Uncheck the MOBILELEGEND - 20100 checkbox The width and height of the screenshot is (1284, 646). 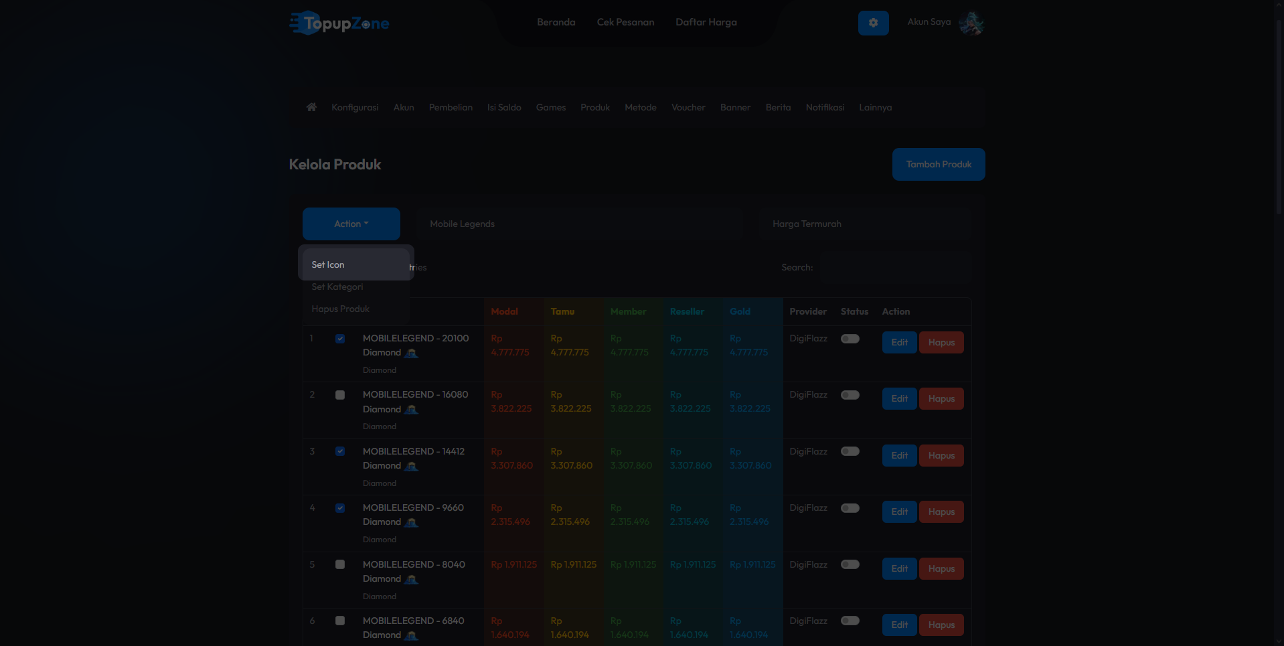coord(340,339)
